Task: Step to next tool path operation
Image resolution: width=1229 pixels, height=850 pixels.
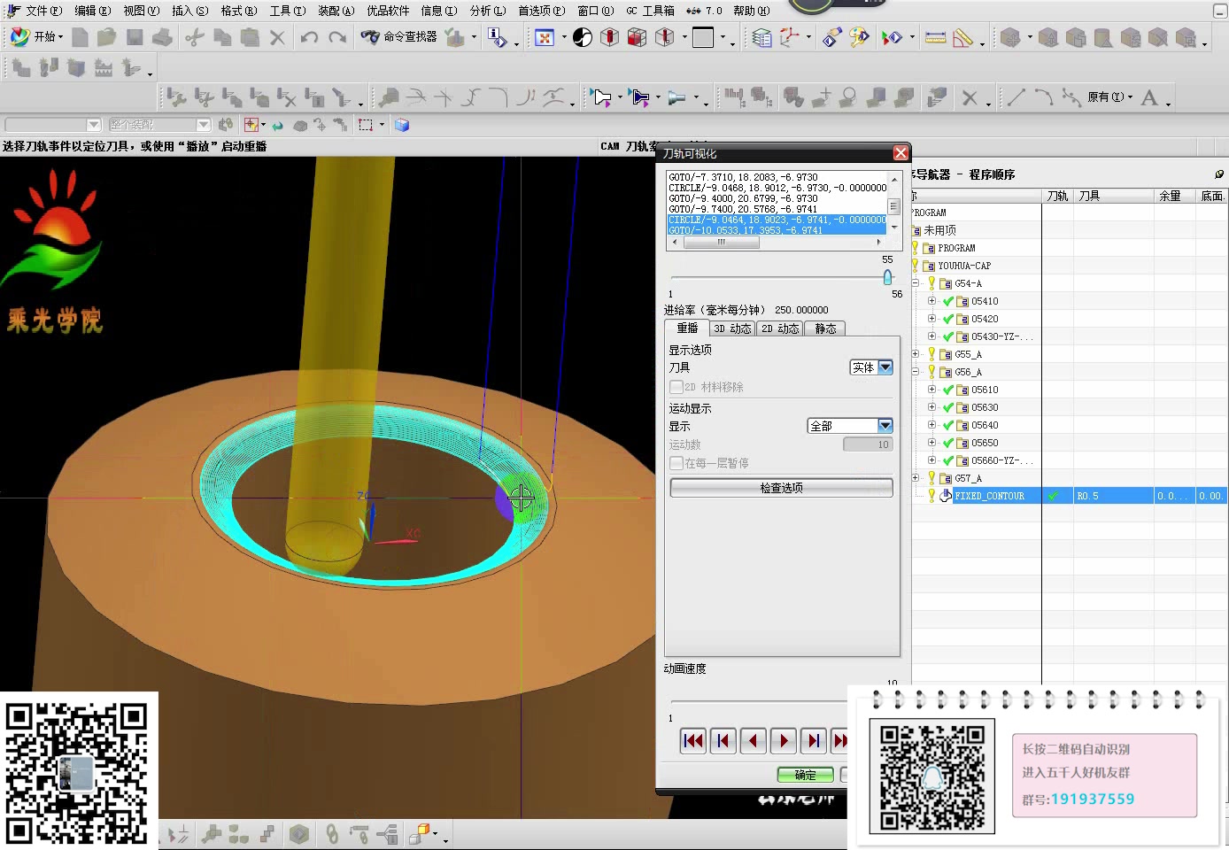Action: tap(814, 740)
